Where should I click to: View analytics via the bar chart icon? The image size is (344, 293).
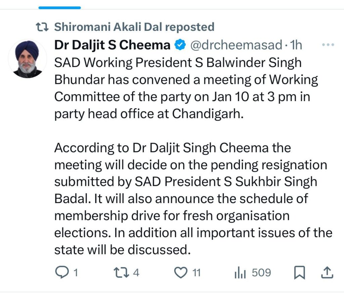click(240, 273)
